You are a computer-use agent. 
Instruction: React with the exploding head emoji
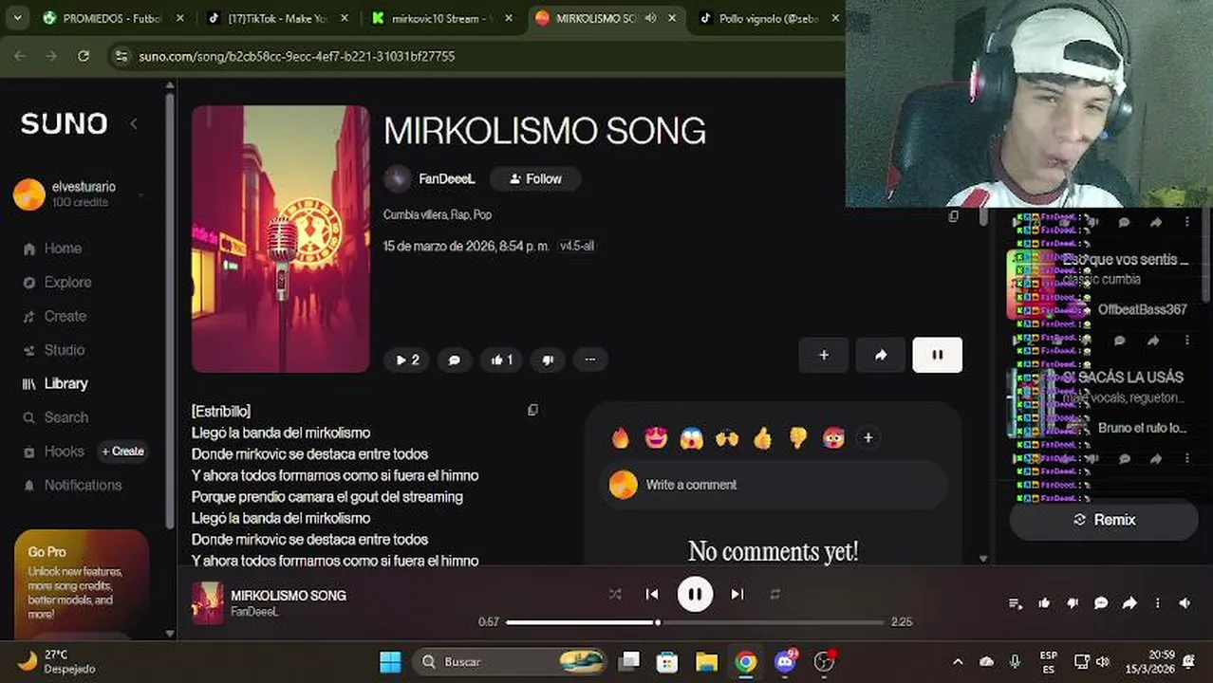(833, 437)
